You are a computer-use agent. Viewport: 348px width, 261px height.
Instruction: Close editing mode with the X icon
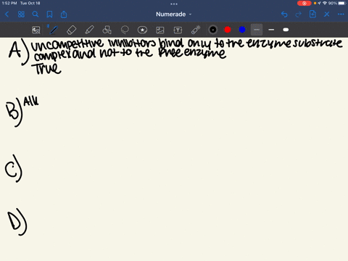point(327,14)
